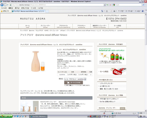
Task: Stop loading with the red X icon
Action: 110,5
